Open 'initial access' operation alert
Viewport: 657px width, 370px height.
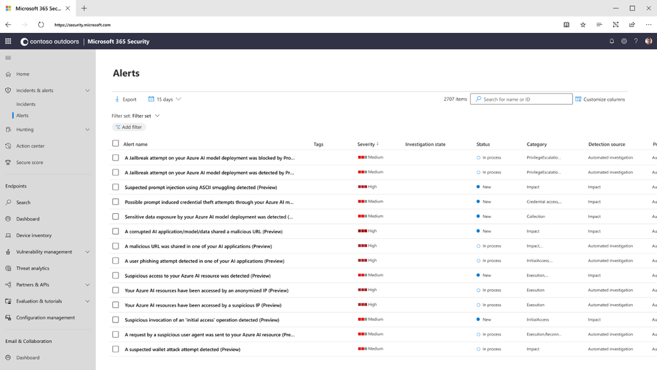coord(201,320)
